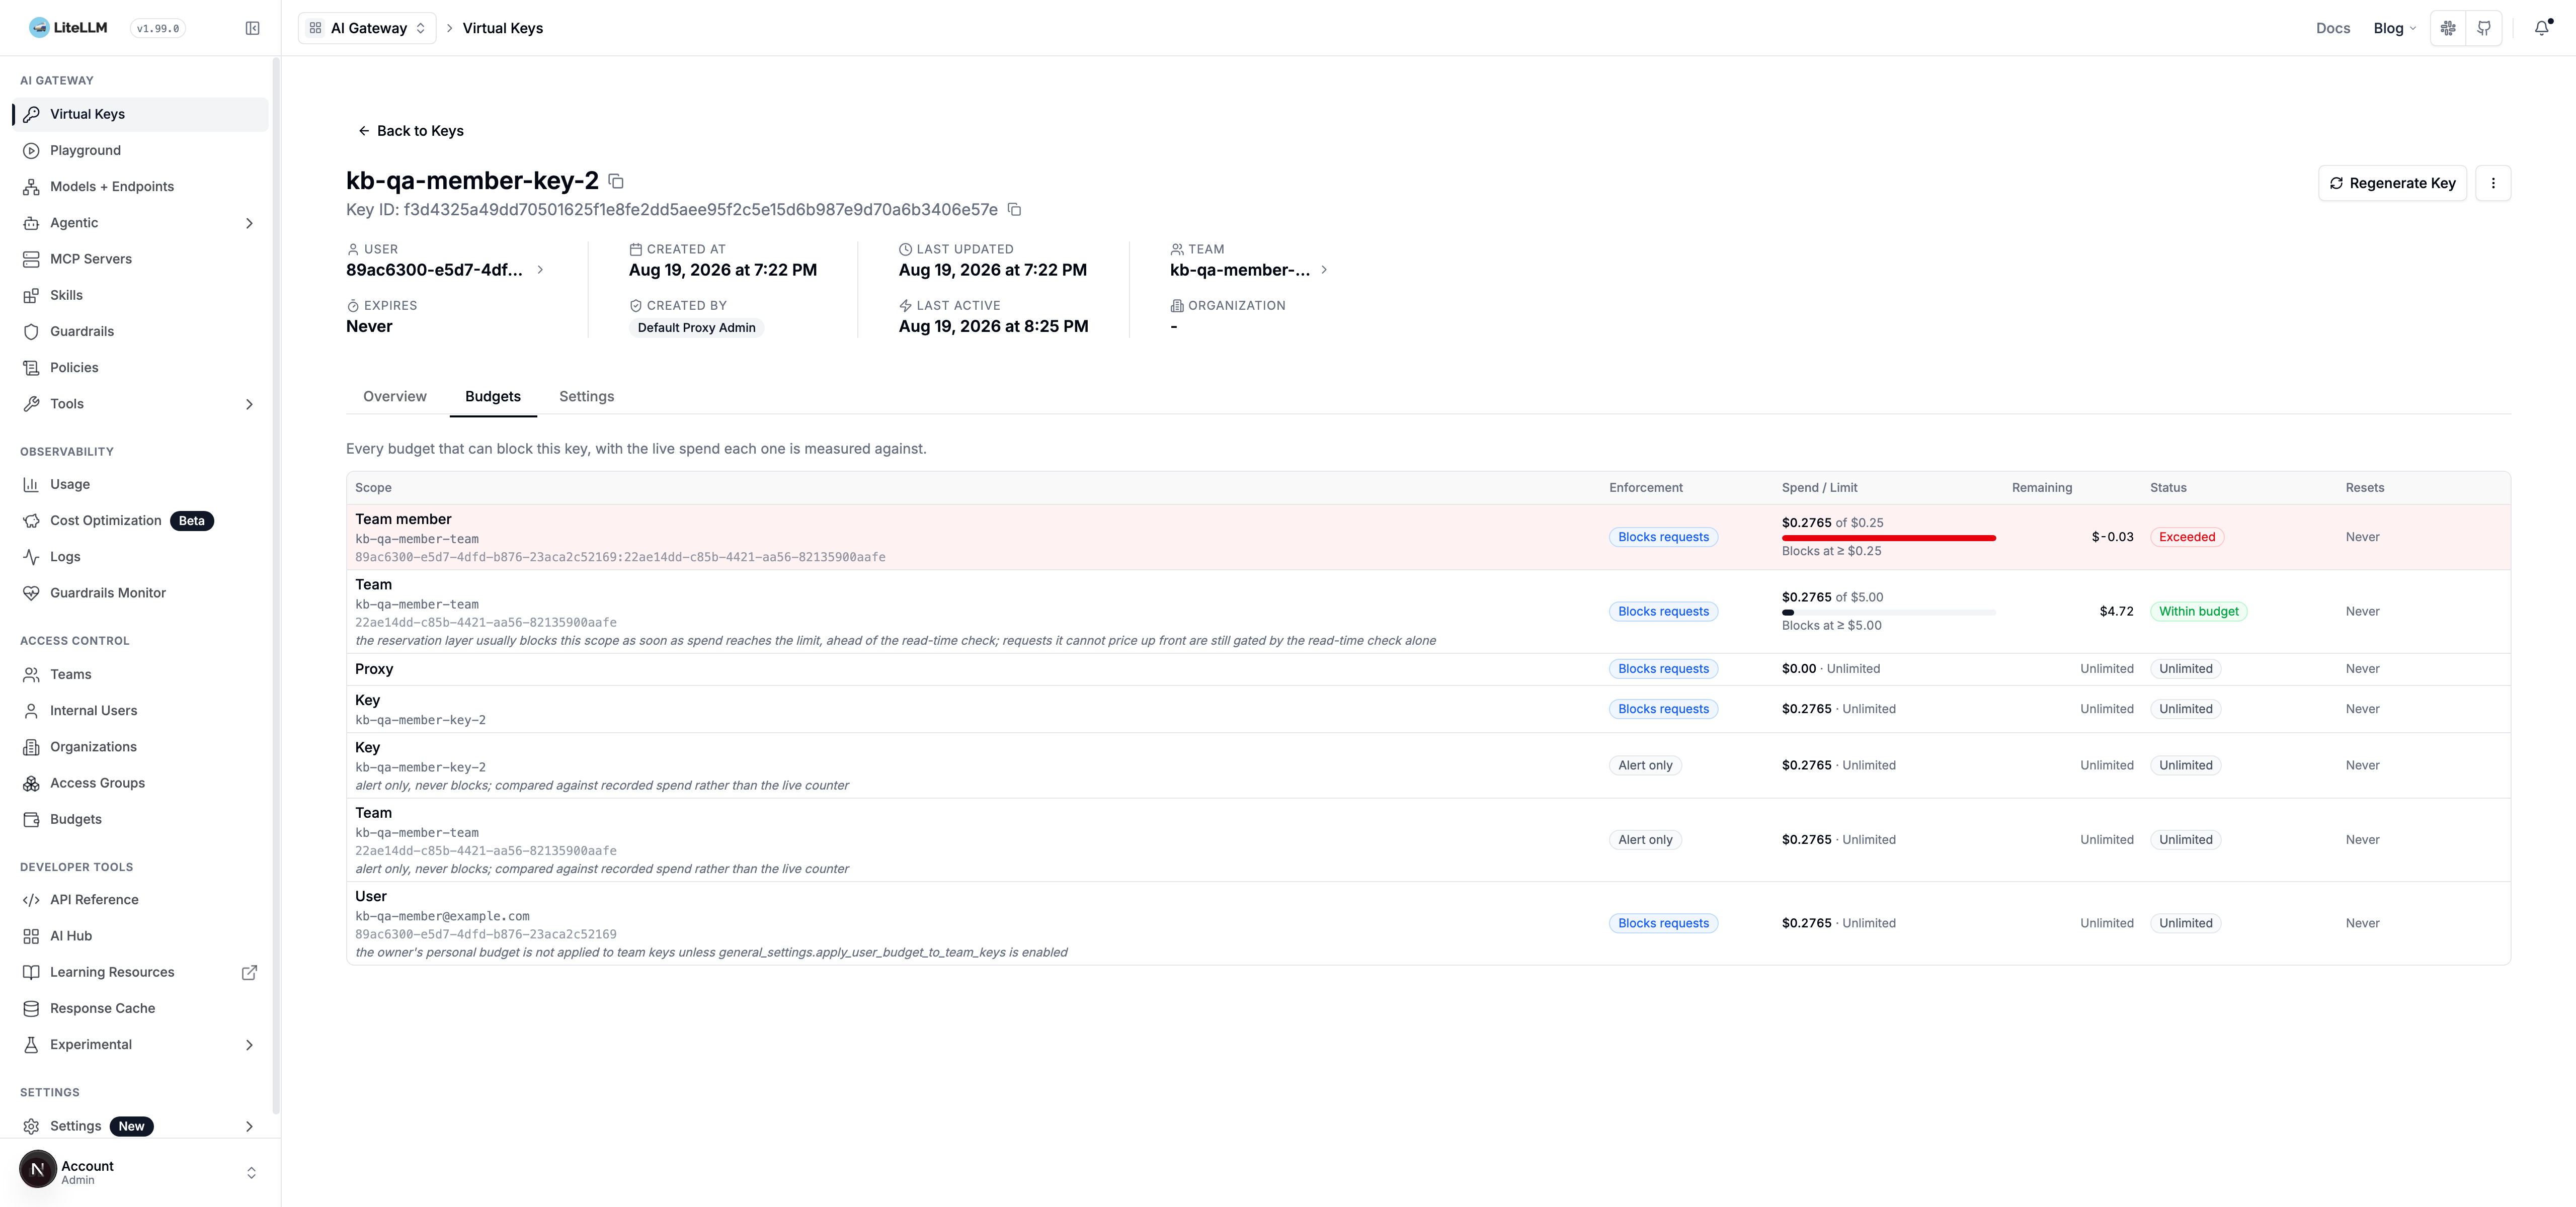Click Alert only badge for kb-qa-member-key-2
This screenshot has width=2576, height=1207.
coord(1646,765)
